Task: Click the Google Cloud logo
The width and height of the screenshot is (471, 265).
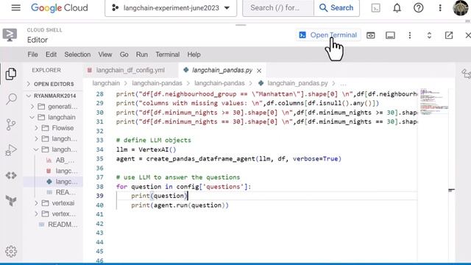Action: click(59, 8)
